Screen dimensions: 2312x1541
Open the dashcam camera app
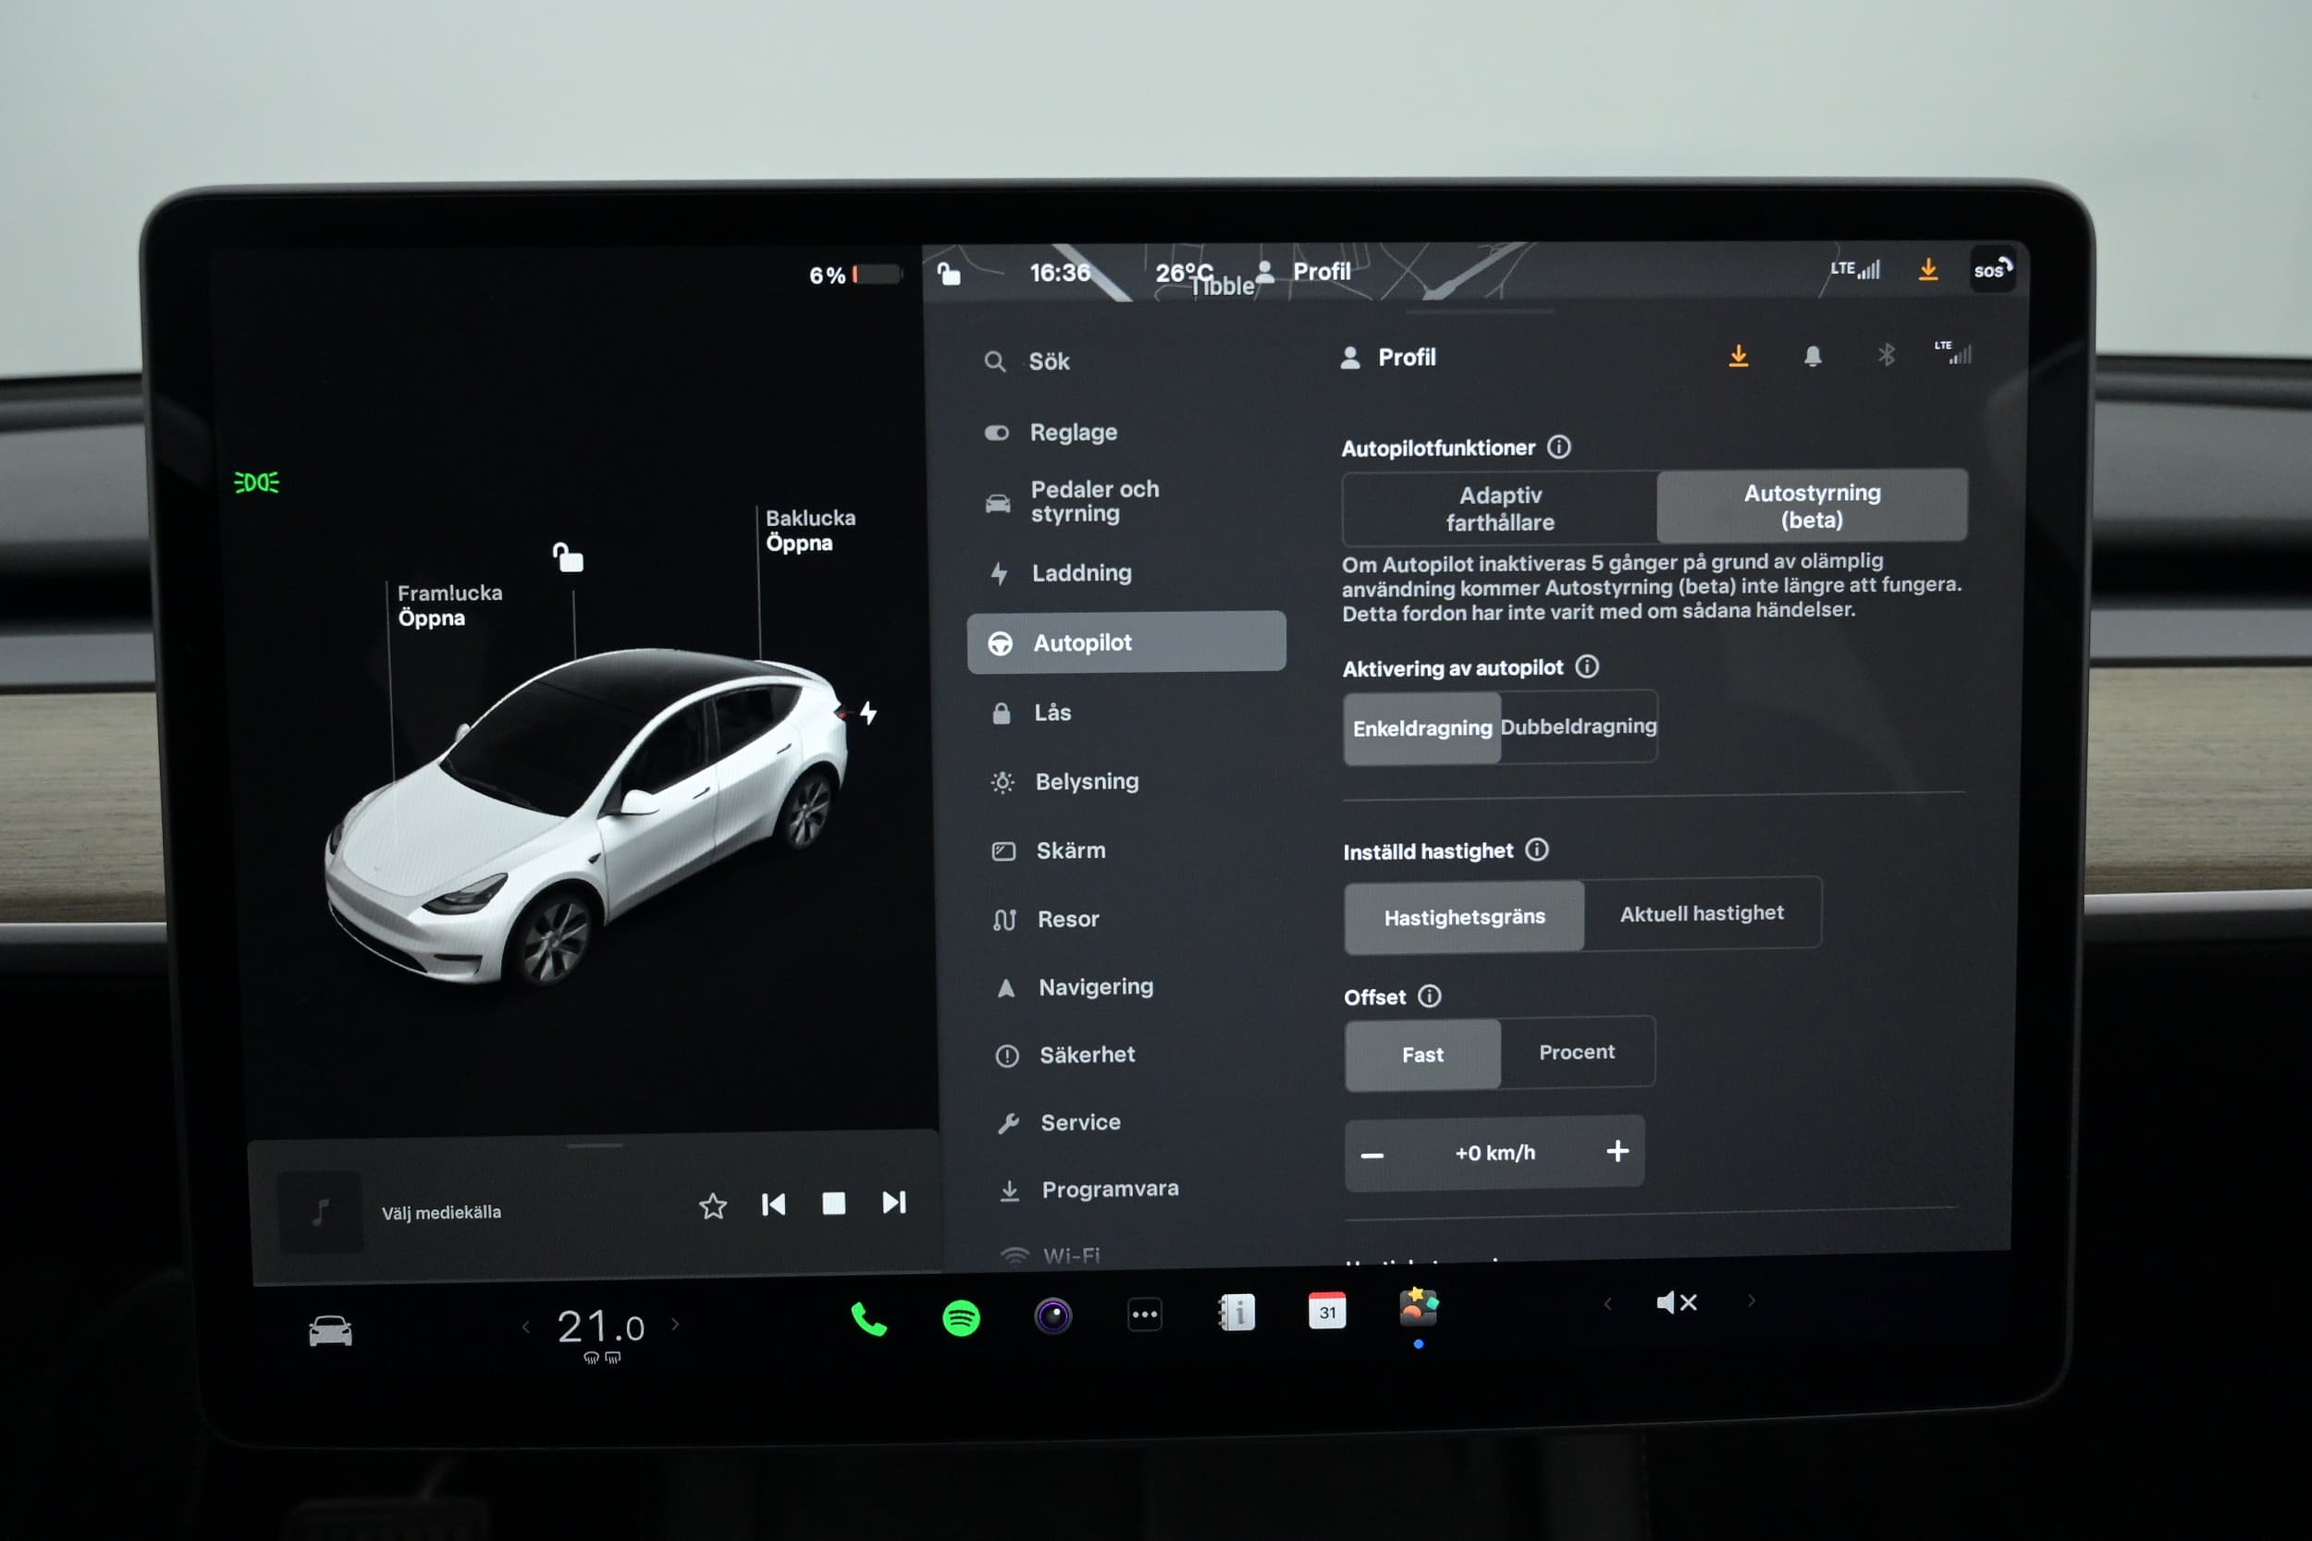pos(1052,1316)
